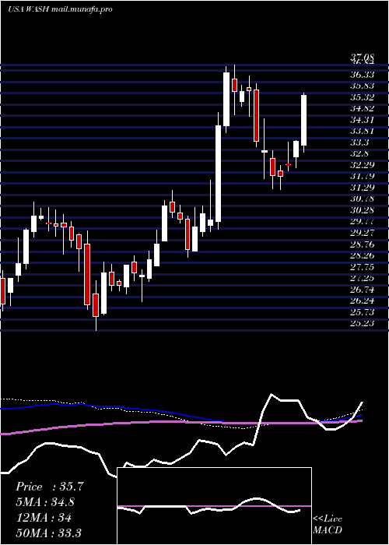Click the '<<Live MACD' label
The height and width of the screenshot is (545, 389).
pyautogui.click(x=328, y=525)
